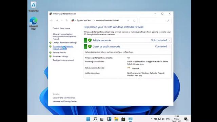Click the Network icon under Active public networks

click(129, 68)
